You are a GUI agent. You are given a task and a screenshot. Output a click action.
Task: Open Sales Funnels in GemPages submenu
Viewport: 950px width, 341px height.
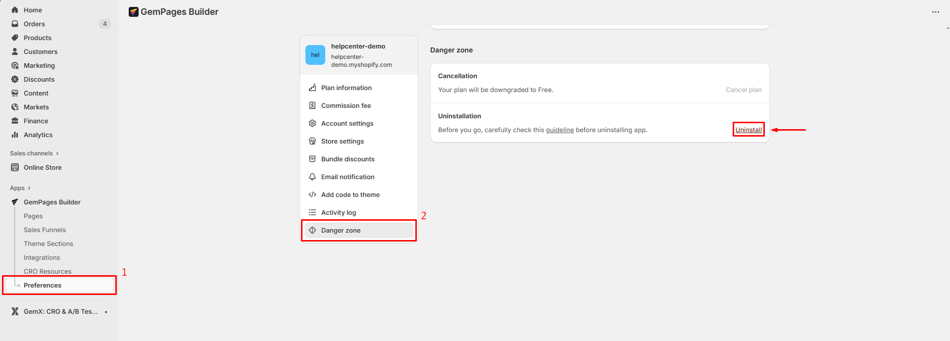[x=45, y=230]
